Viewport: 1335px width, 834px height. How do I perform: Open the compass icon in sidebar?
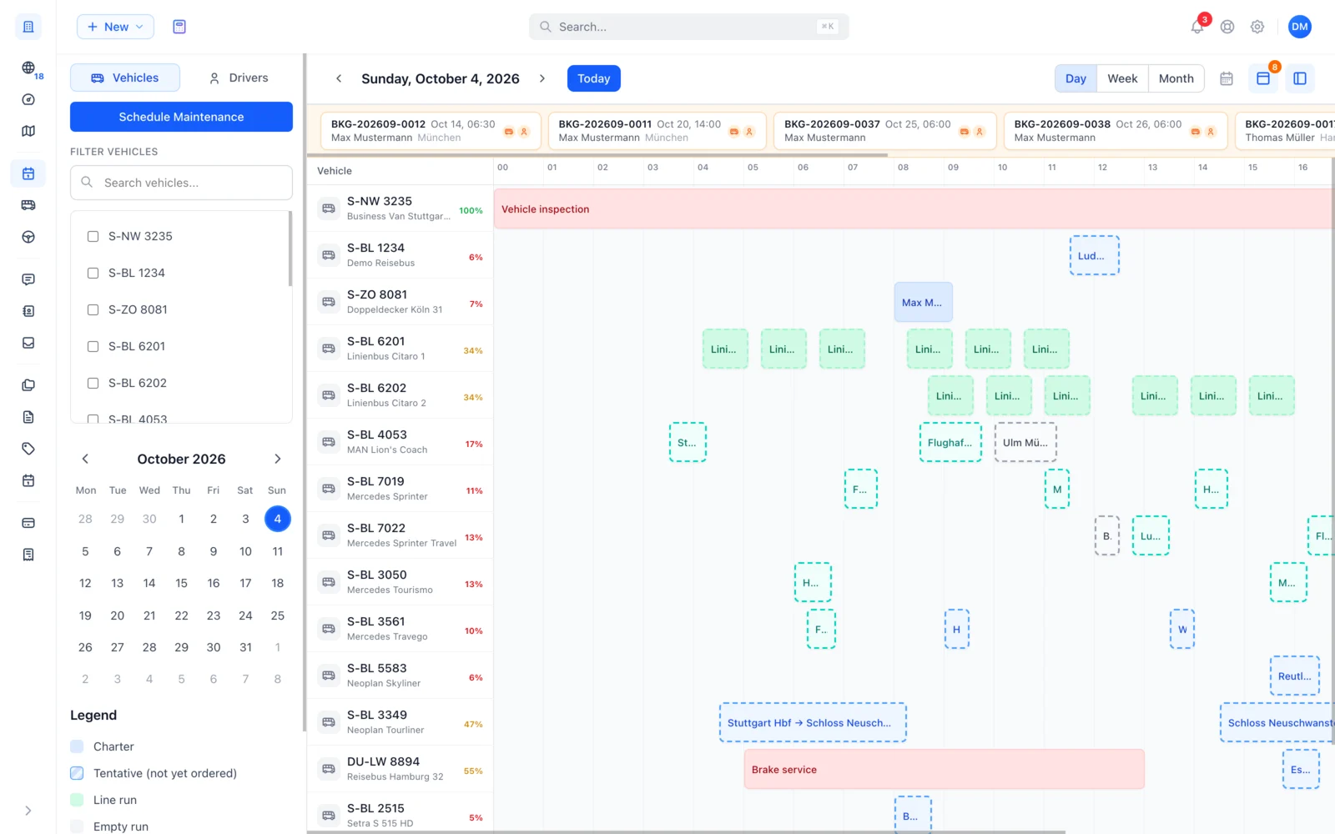point(28,99)
